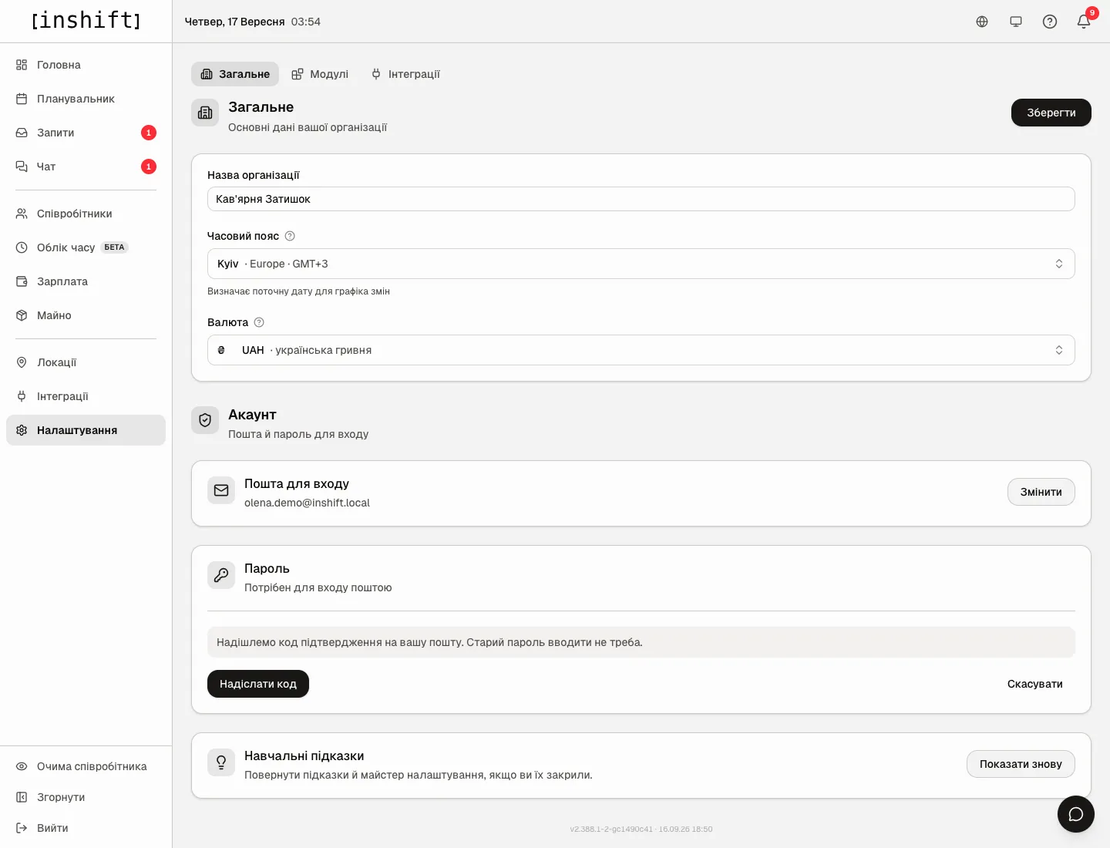Open the Часовий пояс dropdown
This screenshot has height=848, width=1110.
pyautogui.click(x=641, y=264)
